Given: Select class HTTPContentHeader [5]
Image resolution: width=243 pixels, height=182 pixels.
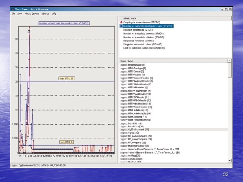Looking at the screenshot, I should click(x=136, y=78).
